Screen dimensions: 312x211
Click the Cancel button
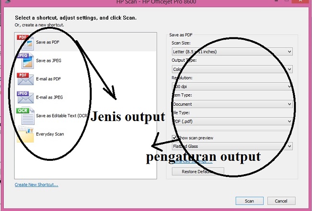point(281,201)
